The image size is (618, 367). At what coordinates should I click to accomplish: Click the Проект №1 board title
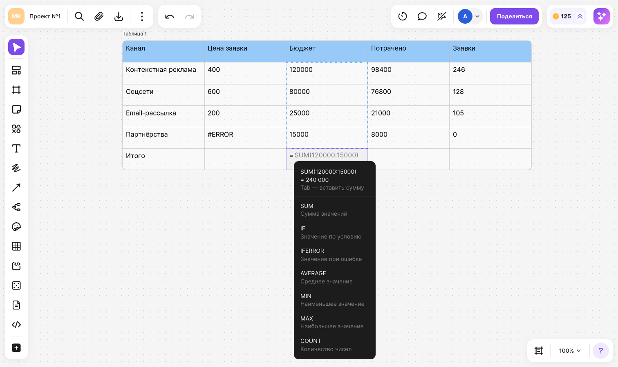point(45,16)
